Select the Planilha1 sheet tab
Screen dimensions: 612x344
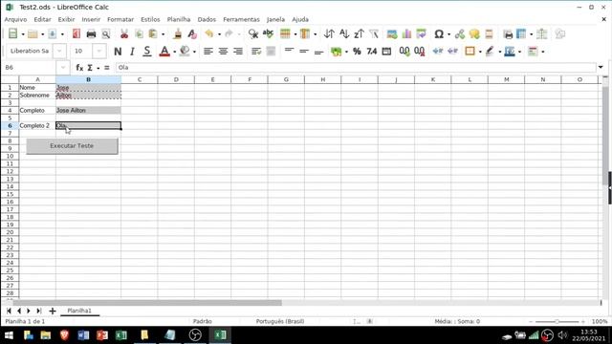pos(79,311)
